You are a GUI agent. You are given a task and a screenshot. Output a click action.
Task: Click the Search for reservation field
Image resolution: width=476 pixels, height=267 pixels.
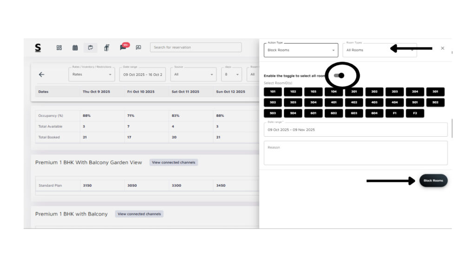tap(196, 47)
